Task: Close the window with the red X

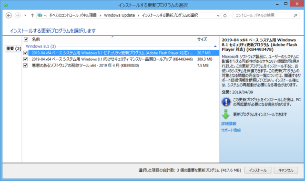Action: pos(297,4)
